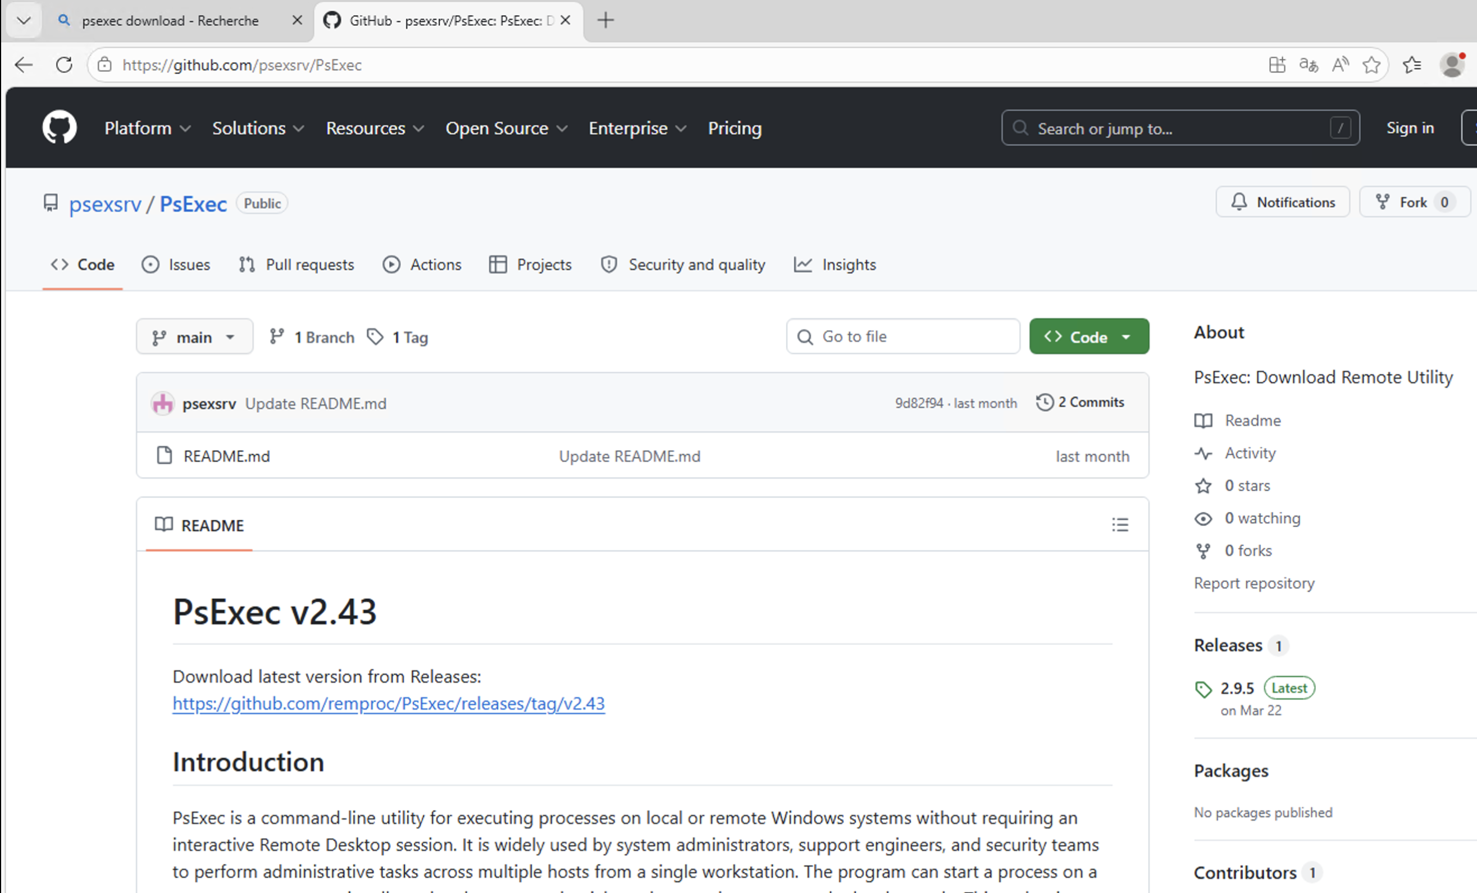Open the Pricing page

point(735,128)
